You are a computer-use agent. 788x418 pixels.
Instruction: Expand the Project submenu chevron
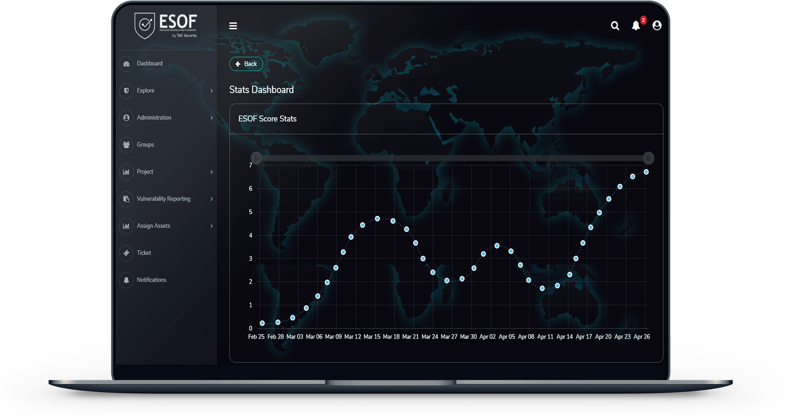[212, 172]
